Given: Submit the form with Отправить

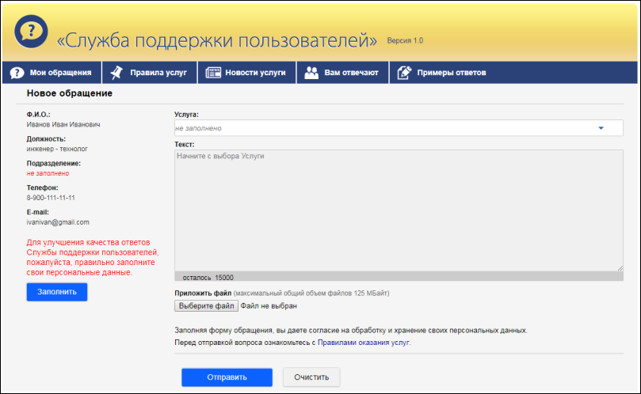Looking at the screenshot, I should (x=227, y=377).
